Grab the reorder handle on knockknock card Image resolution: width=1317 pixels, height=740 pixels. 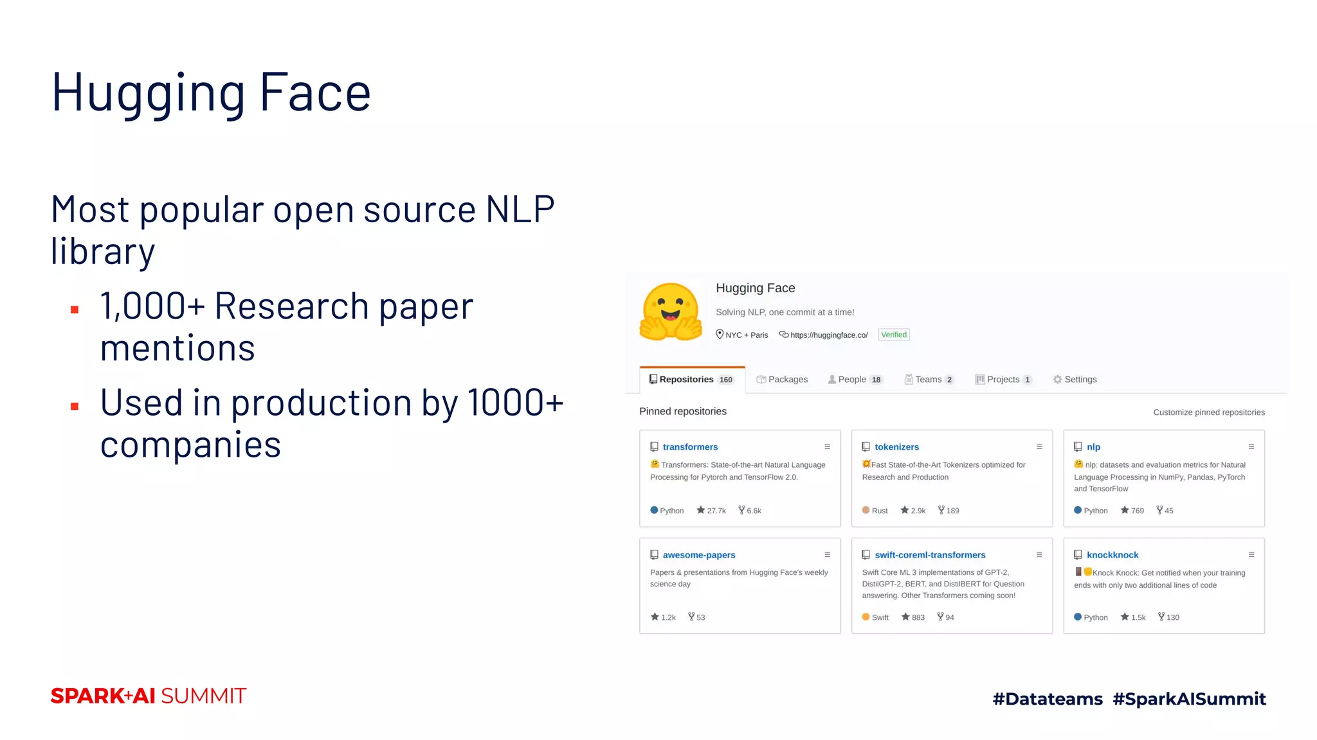click(x=1251, y=555)
